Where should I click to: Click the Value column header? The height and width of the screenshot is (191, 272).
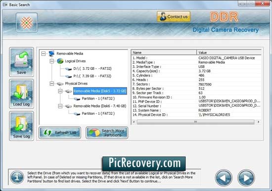[229, 52]
